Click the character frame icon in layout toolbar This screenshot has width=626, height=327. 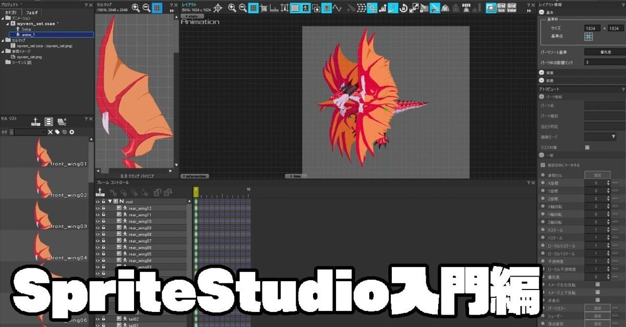click(x=306, y=8)
